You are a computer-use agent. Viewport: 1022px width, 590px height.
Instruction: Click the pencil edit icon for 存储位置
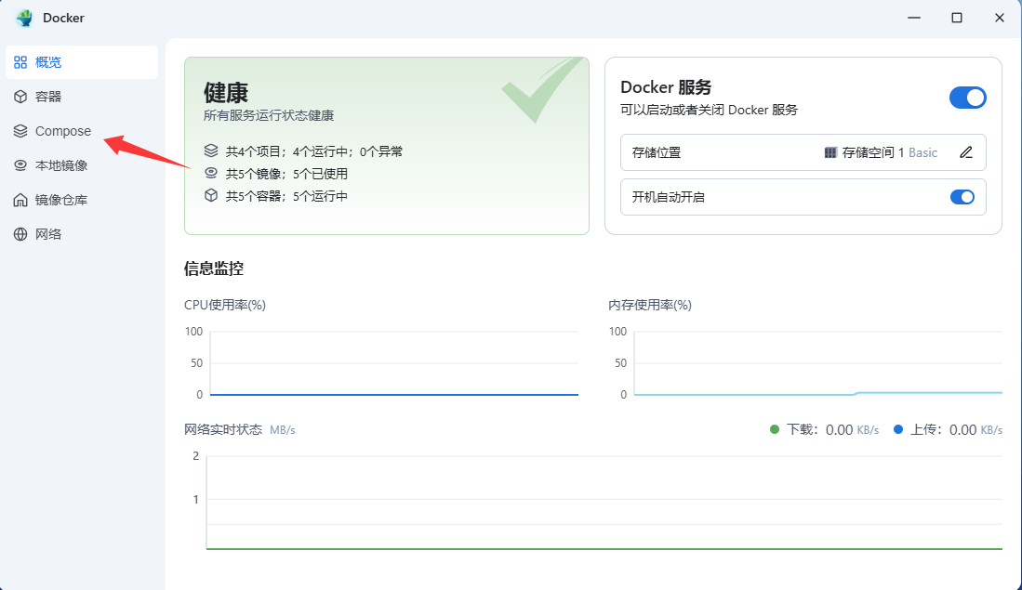coord(966,152)
